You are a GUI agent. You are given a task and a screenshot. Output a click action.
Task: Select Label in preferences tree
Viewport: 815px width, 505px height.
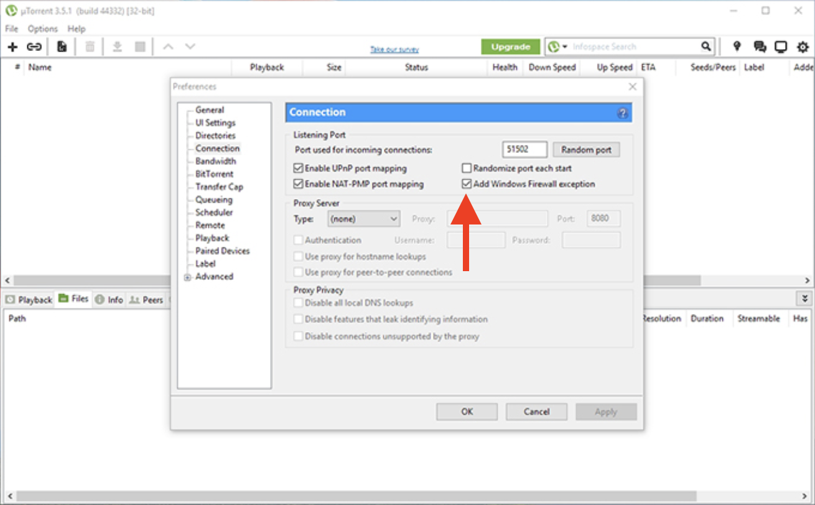[205, 264]
